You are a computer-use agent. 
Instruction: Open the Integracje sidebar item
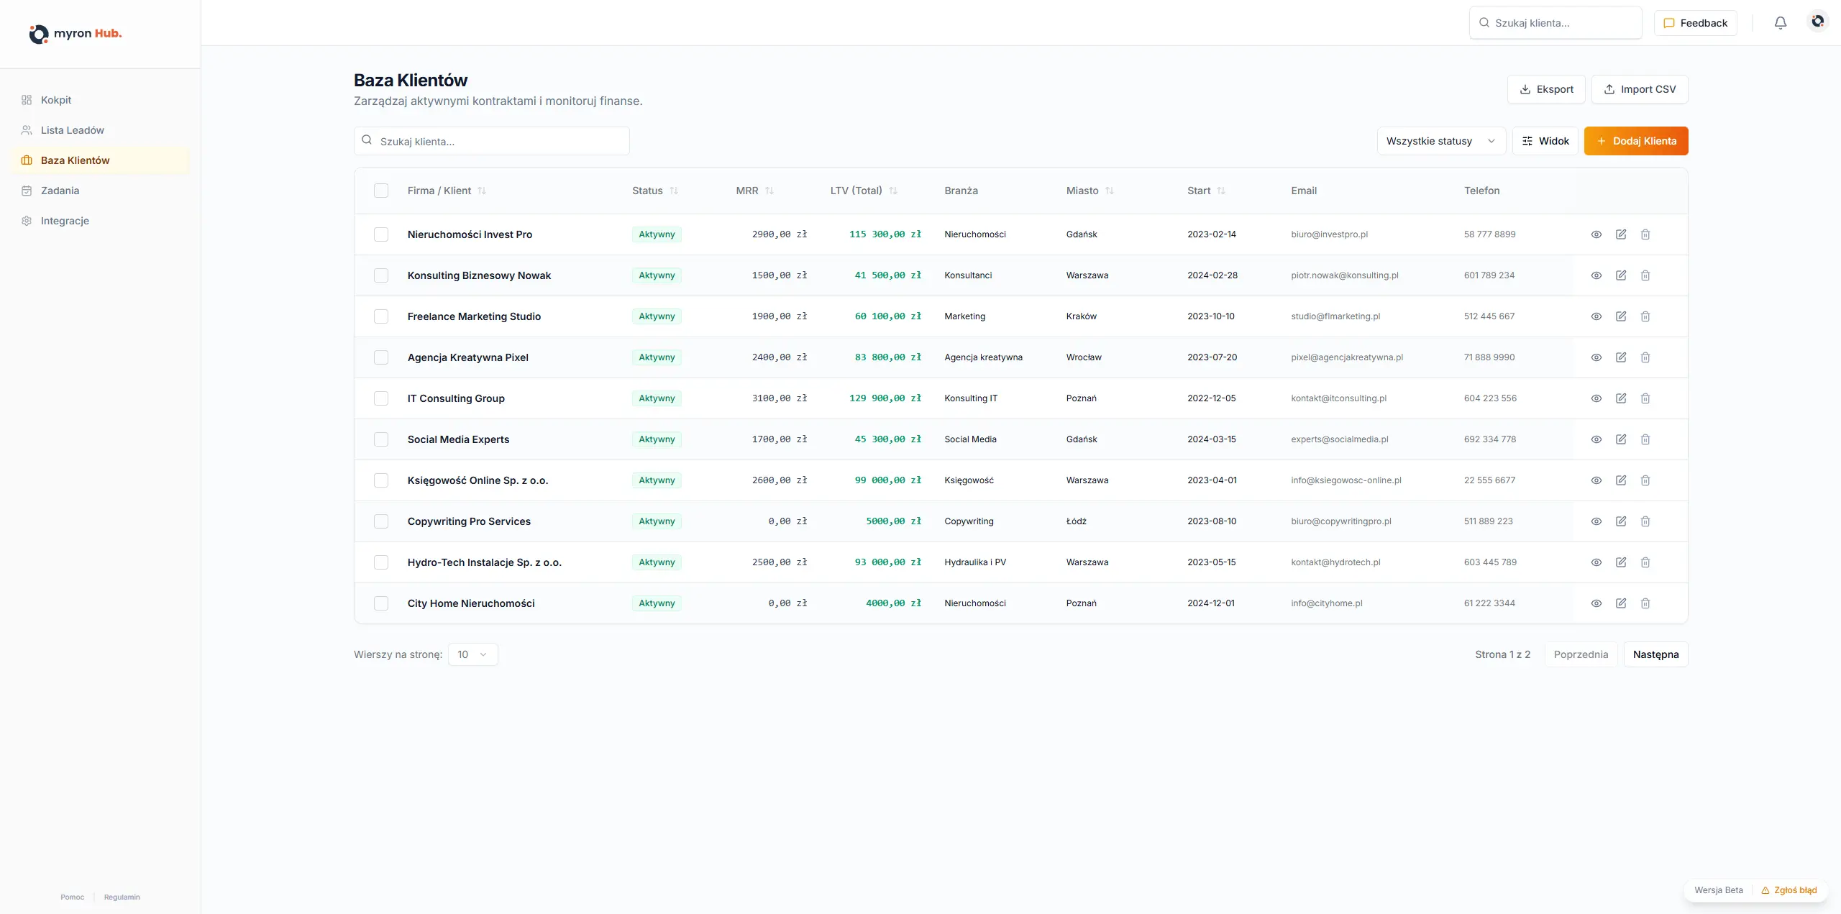click(x=65, y=221)
